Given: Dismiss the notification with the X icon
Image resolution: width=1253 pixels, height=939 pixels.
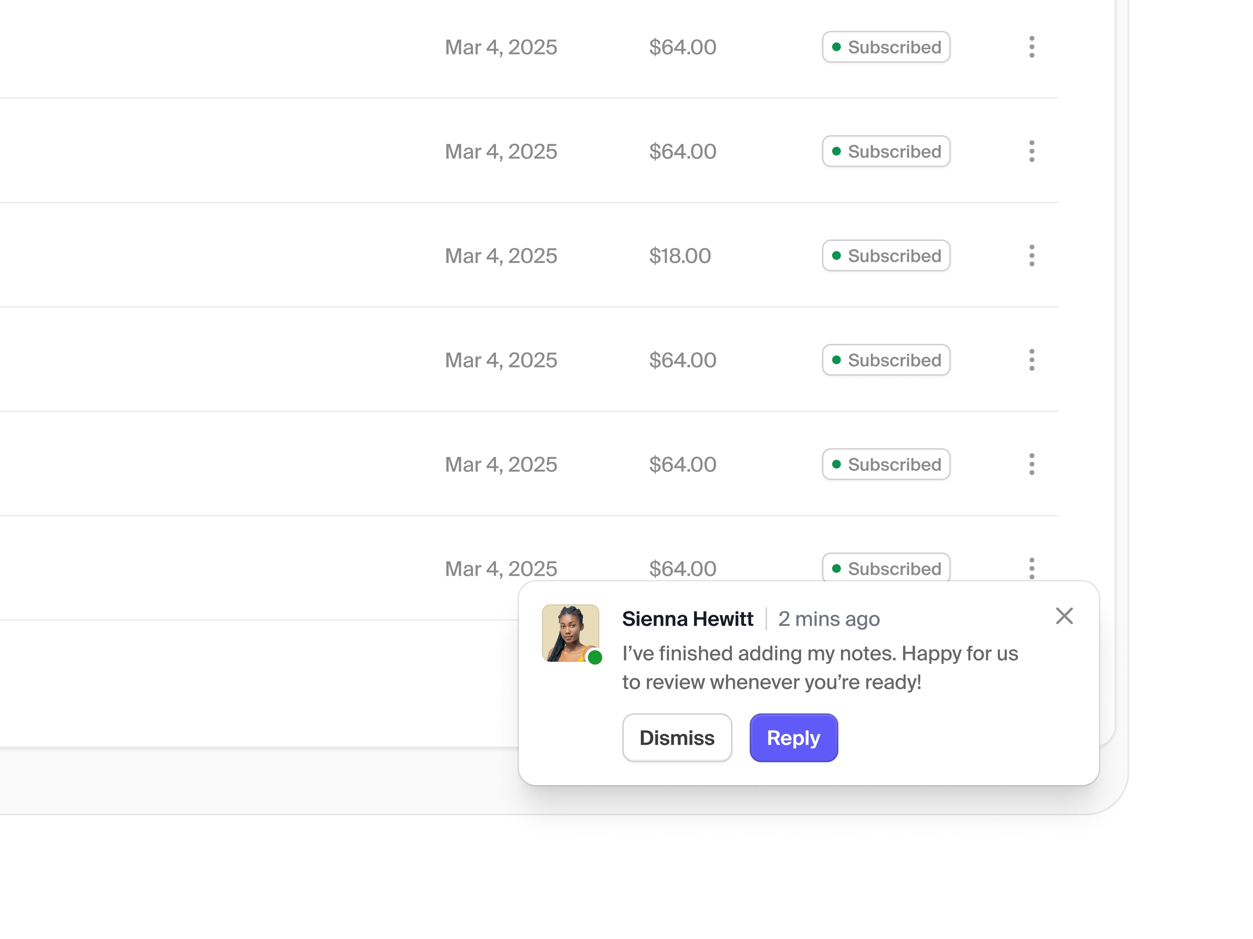Looking at the screenshot, I should click(x=1064, y=616).
